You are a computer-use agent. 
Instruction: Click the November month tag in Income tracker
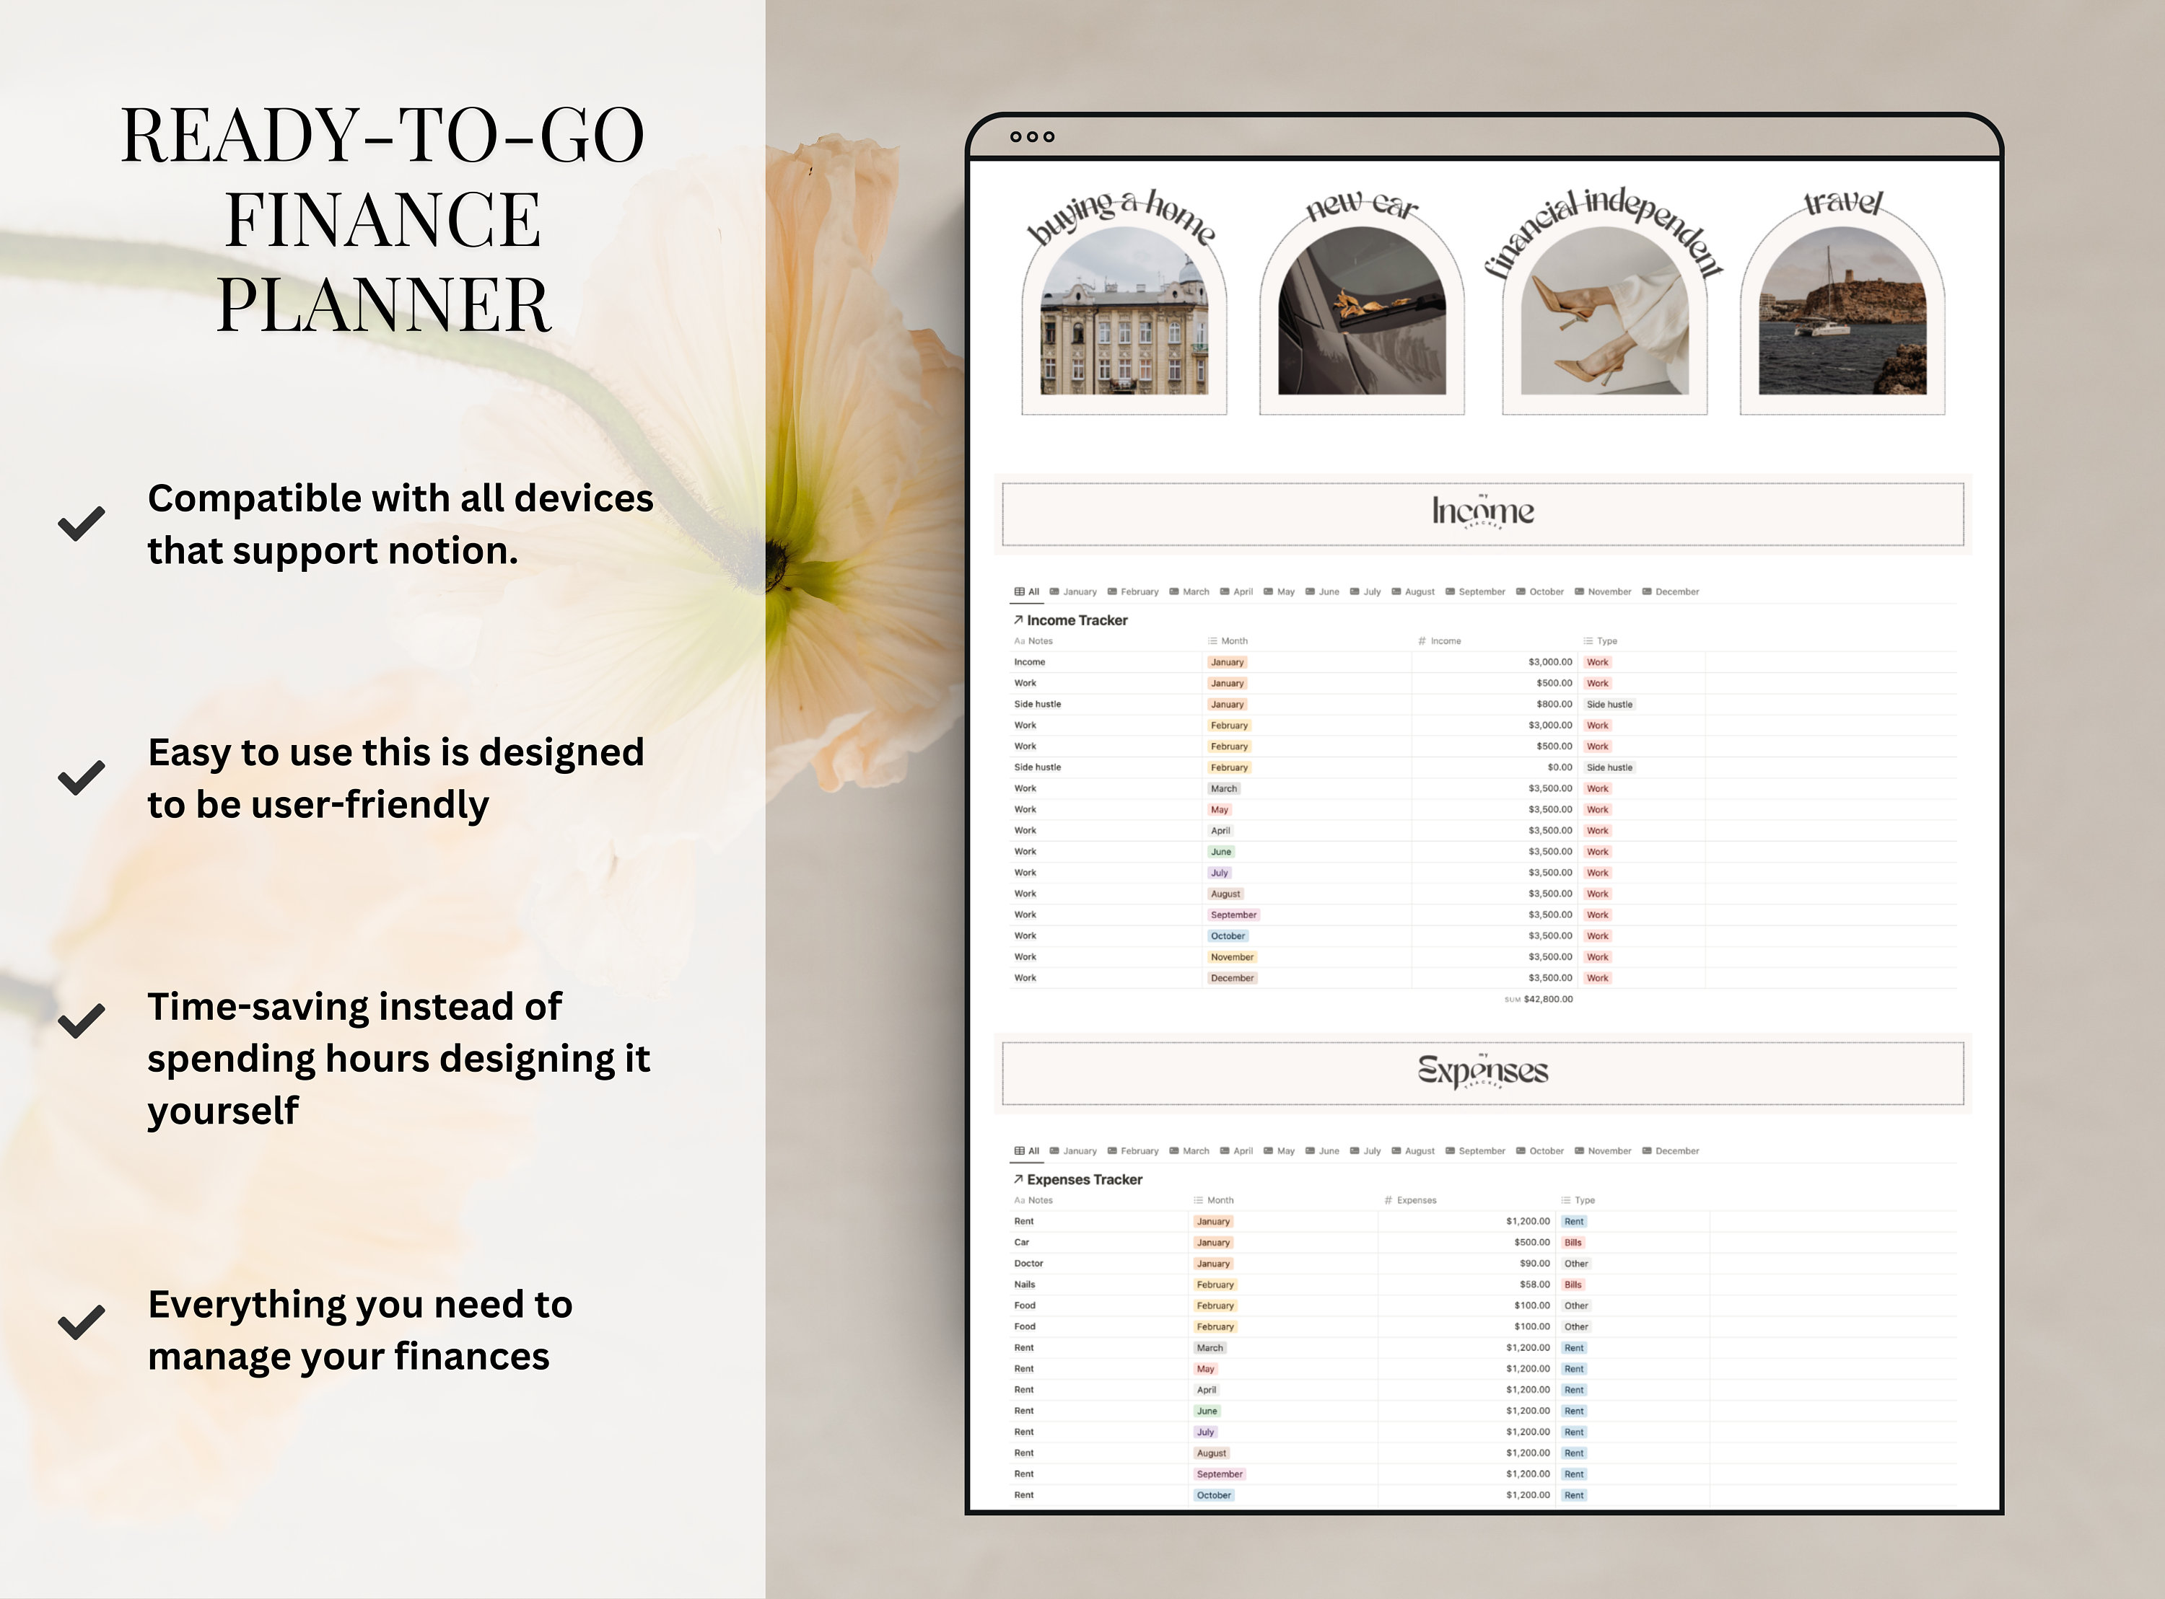tap(1232, 957)
